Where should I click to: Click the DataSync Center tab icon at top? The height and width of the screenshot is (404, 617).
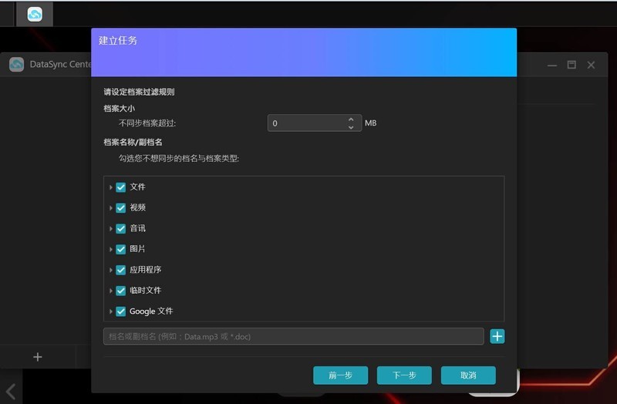click(35, 15)
